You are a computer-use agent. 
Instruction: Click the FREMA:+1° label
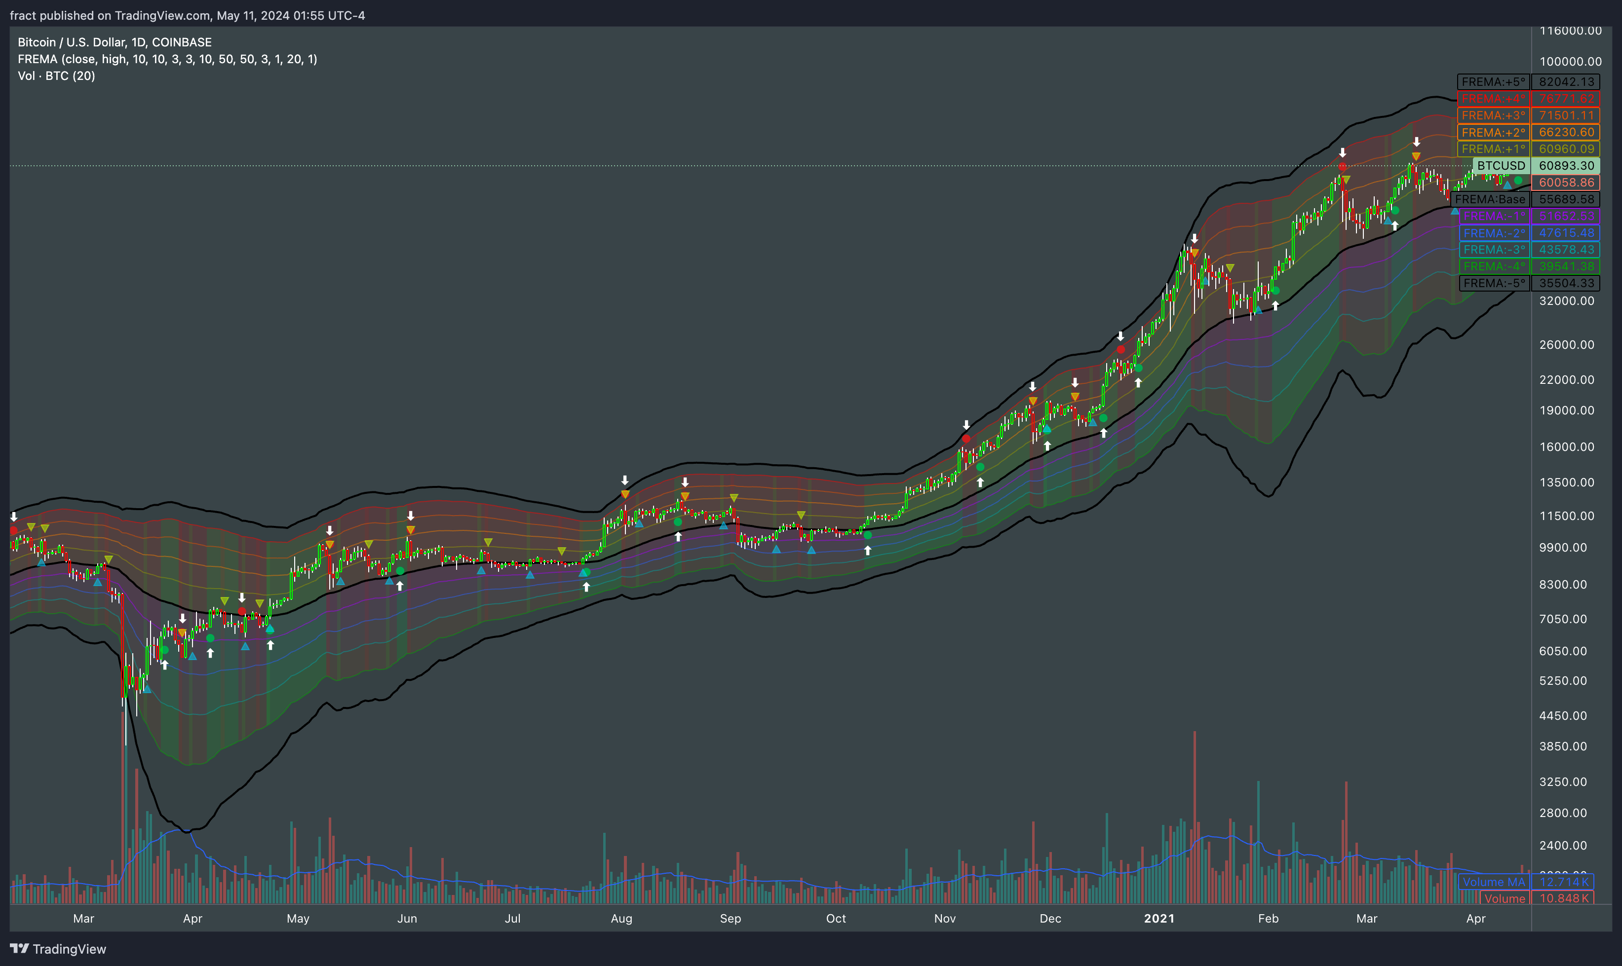1493,149
